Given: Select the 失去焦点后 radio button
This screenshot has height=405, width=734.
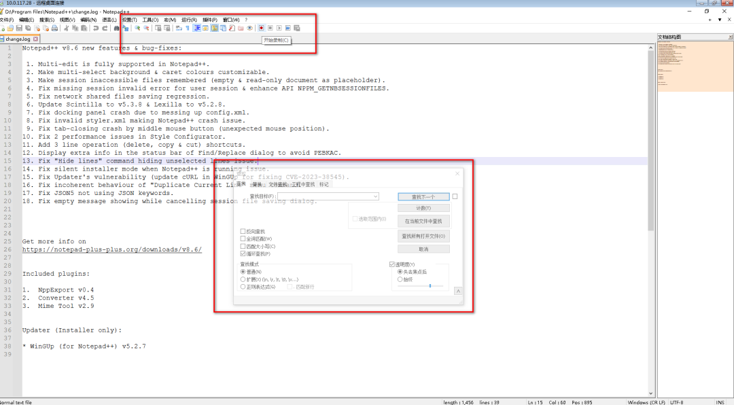Looking at the screenshot, I should 400,272.
